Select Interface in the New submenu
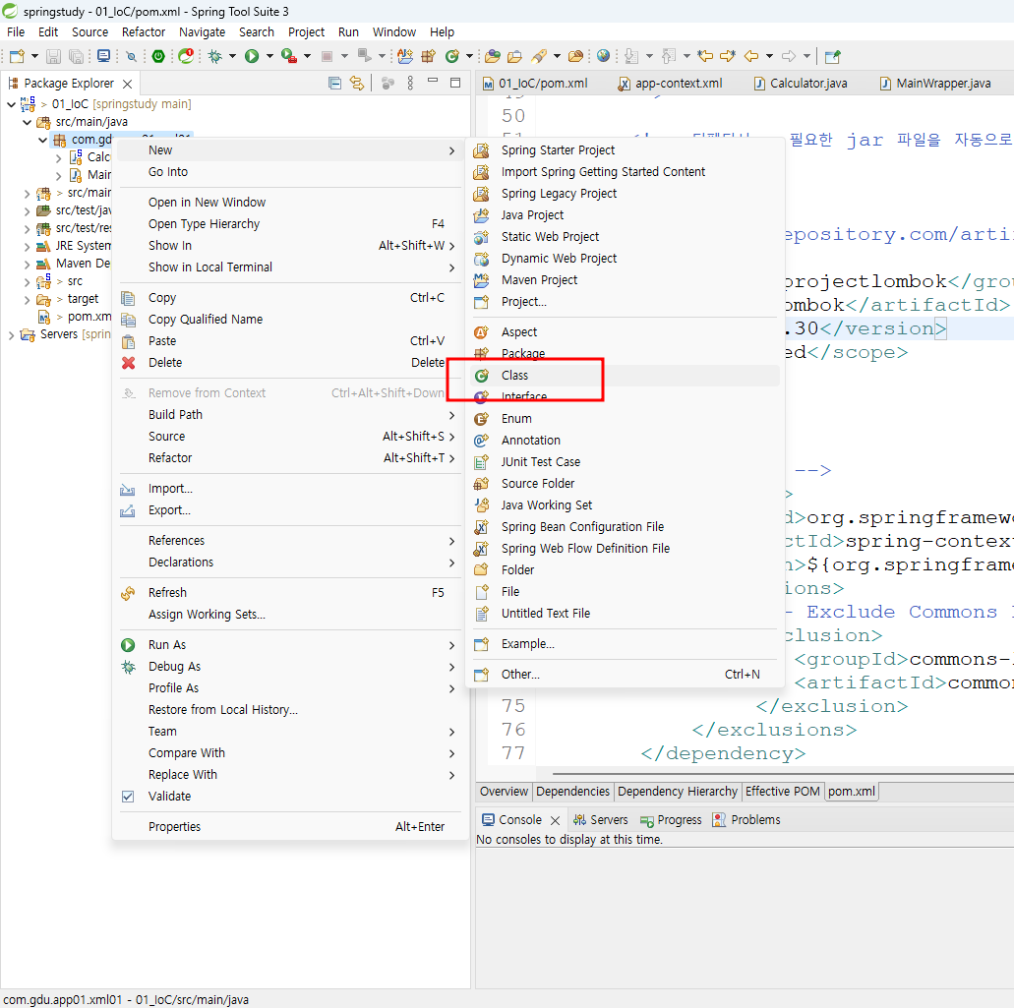This screenshot has width=1014, height=1008. coord(625,397)
